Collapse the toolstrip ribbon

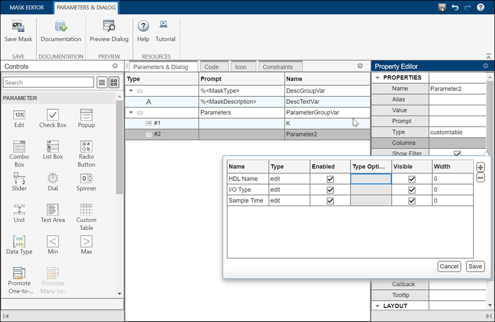488,56
